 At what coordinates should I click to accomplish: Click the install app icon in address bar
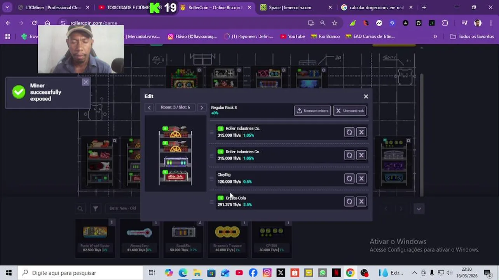tap(311, 23)
